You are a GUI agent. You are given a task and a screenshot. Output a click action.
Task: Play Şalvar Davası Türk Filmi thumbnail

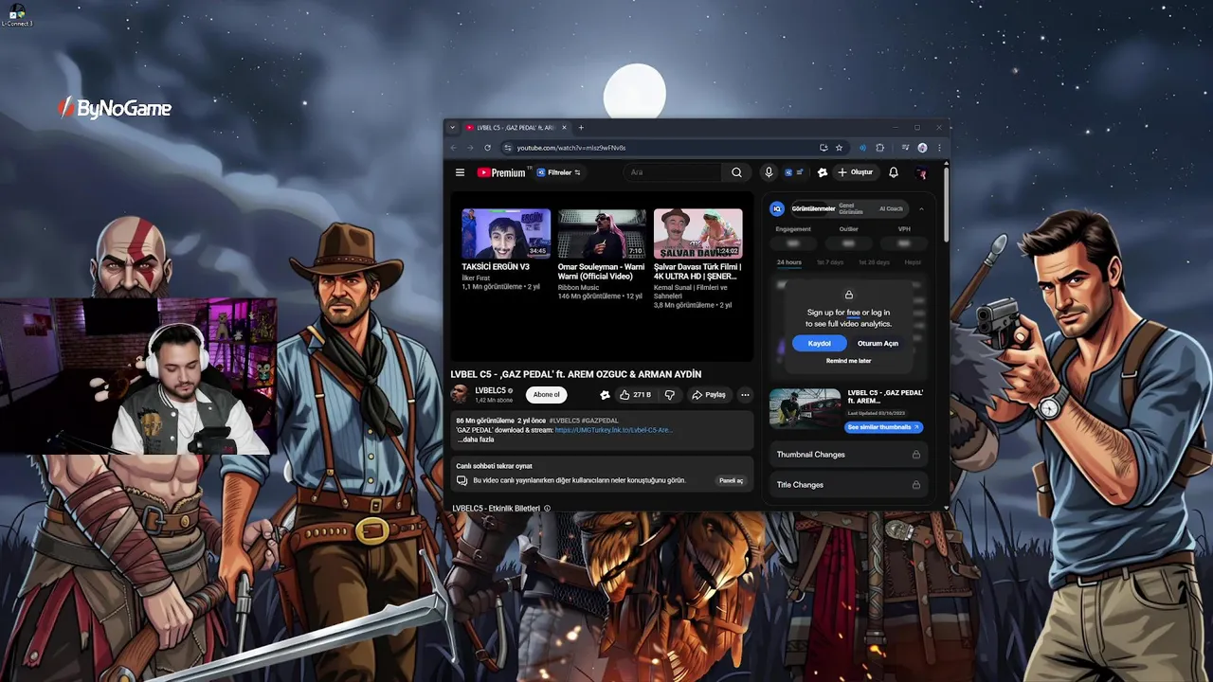[x=697, y=233]
